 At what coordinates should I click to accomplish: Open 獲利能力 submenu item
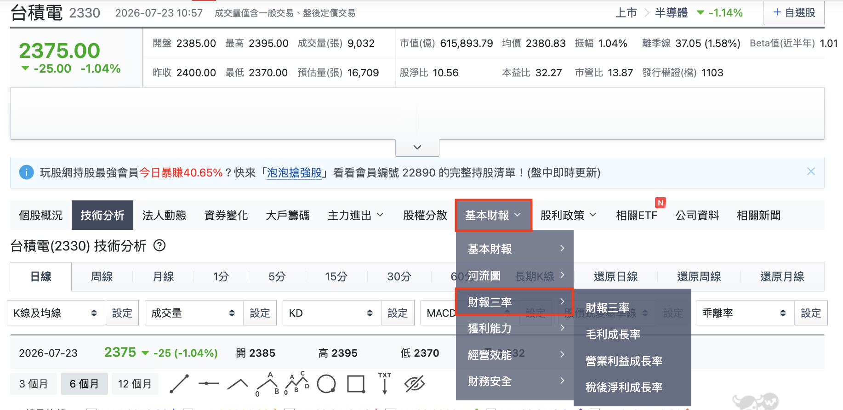(x=515, y=328)
